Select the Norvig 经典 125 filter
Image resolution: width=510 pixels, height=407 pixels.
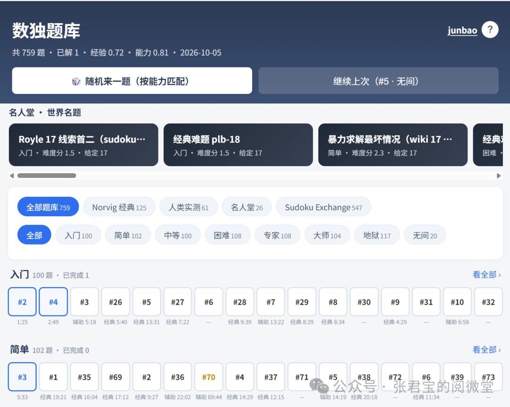coord(119,207)
